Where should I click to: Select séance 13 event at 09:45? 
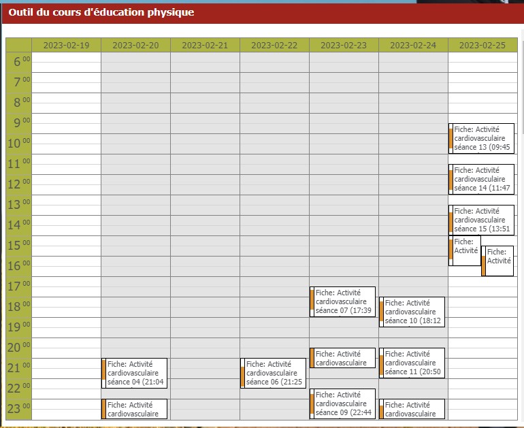[x=482, y=138]
